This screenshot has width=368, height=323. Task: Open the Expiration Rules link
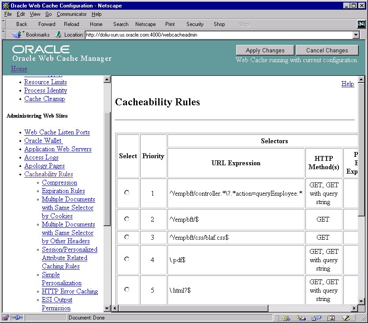tap(63, 191)
